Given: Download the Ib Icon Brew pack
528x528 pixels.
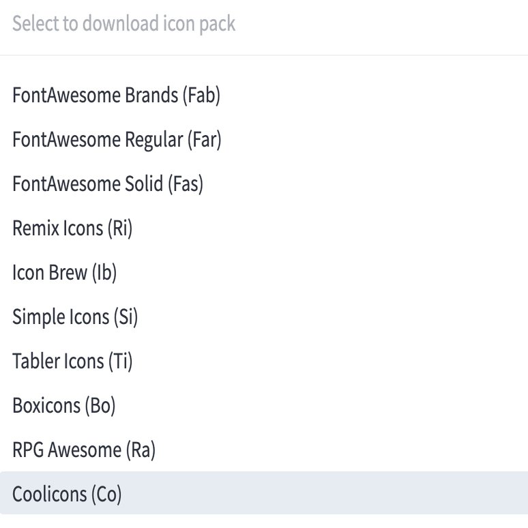Looking at the screenshot, I should click(x=65, y=273).
